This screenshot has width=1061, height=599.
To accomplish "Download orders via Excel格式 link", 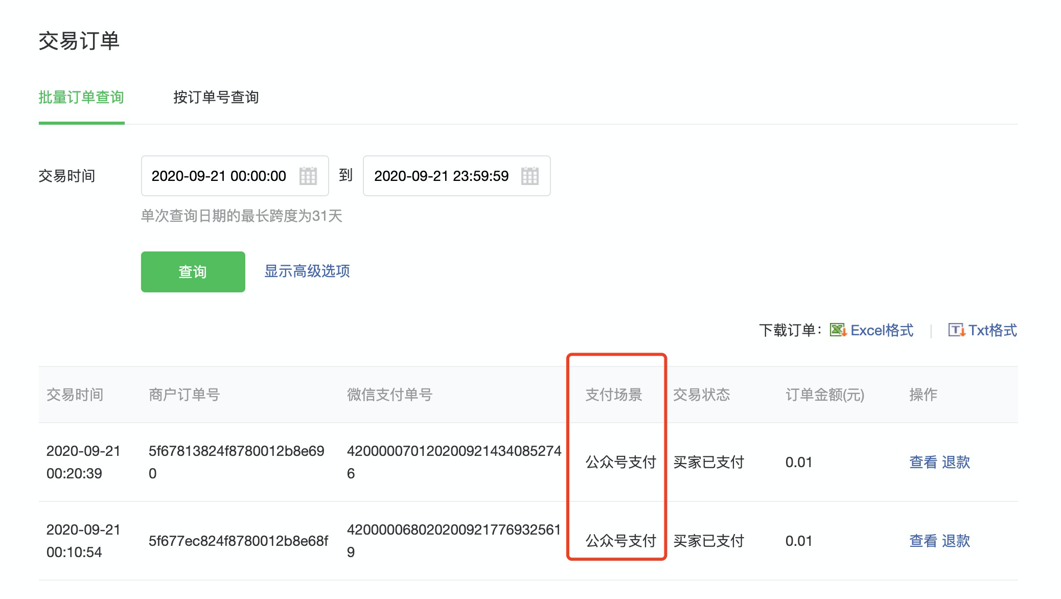I will [882, 330].
